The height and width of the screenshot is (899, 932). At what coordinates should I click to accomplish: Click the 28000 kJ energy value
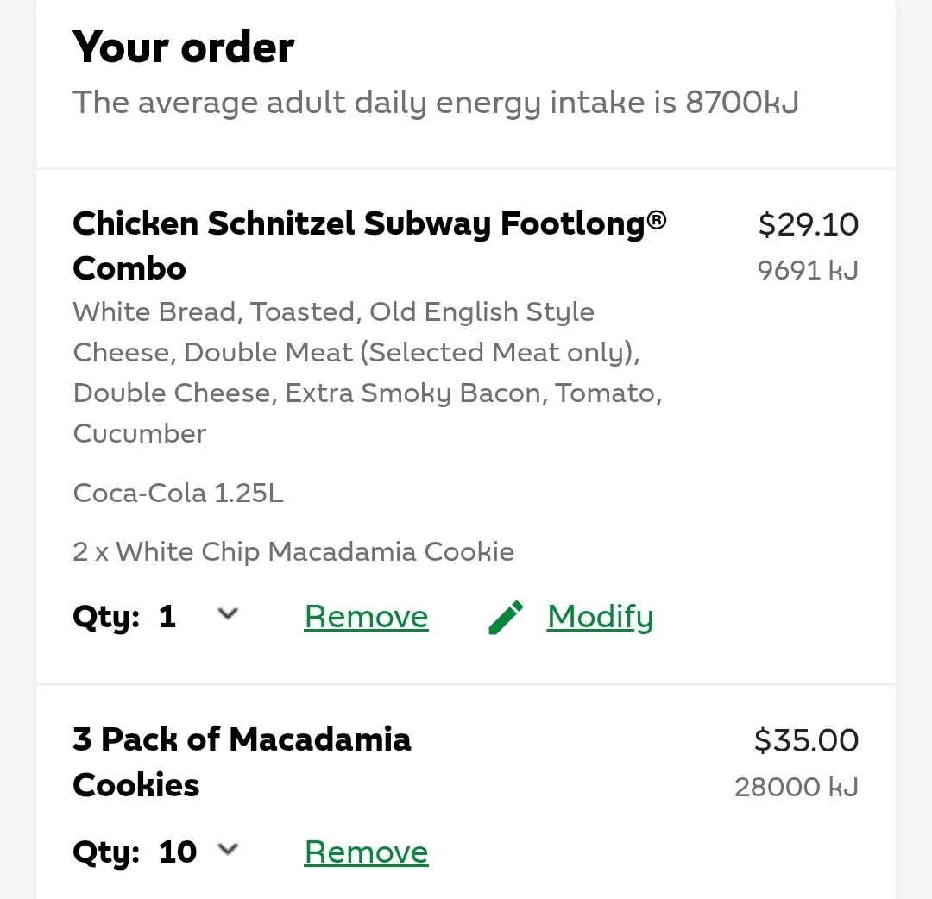click(797, 788)
